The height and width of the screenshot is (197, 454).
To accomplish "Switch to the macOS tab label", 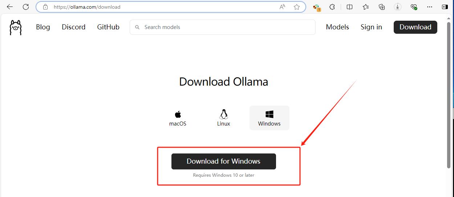I will pos(178,124).
